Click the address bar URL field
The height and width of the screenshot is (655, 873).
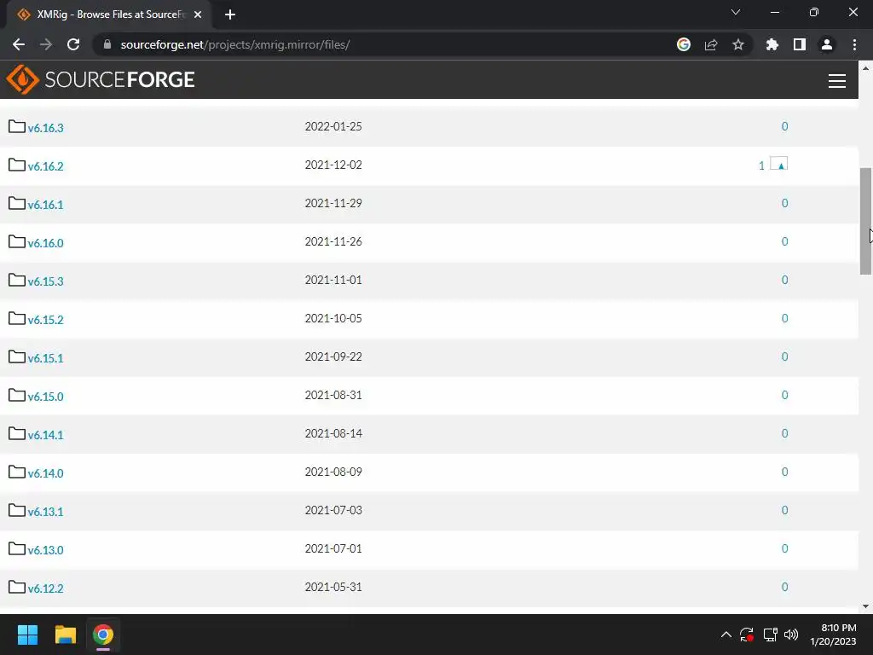[384, 44]
